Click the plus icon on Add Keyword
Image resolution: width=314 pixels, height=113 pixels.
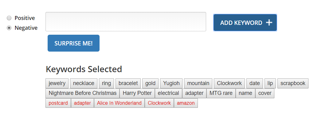coord(269,23)
